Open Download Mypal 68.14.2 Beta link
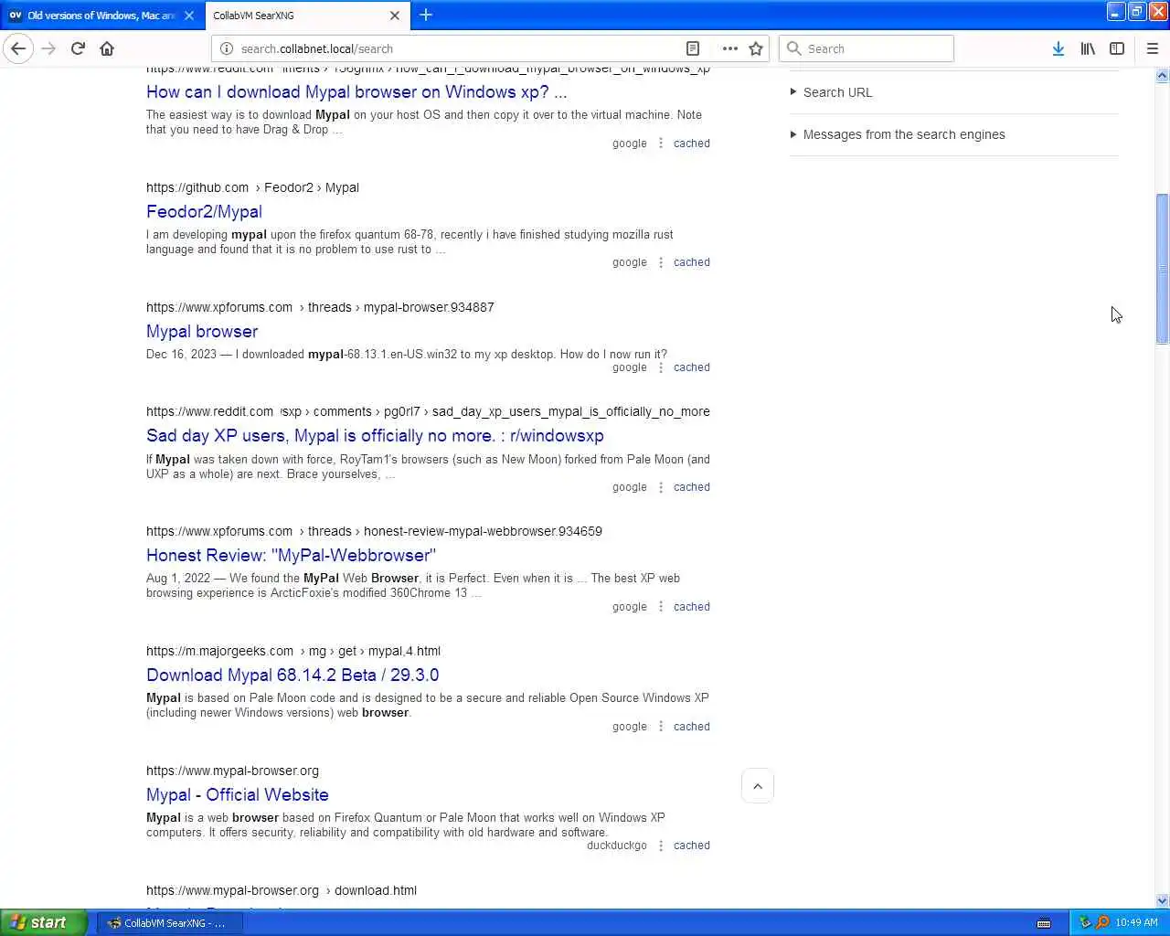The image size is (1170, 936). point(292,675)
